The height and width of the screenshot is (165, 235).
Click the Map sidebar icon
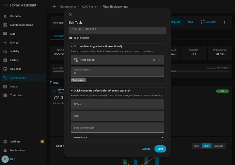click(5, 34)
